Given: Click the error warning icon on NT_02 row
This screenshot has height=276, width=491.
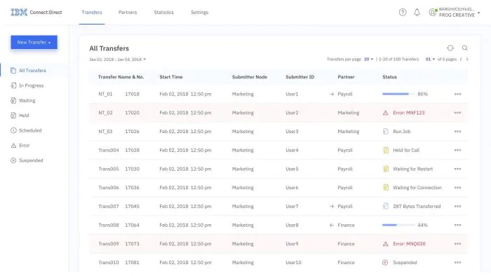Looking at the screenshot, I should click(x=386, y=113).
